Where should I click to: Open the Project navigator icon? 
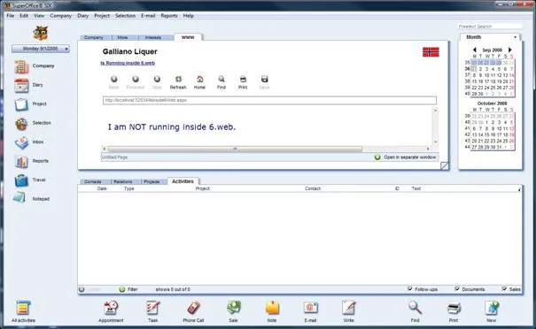21,104
